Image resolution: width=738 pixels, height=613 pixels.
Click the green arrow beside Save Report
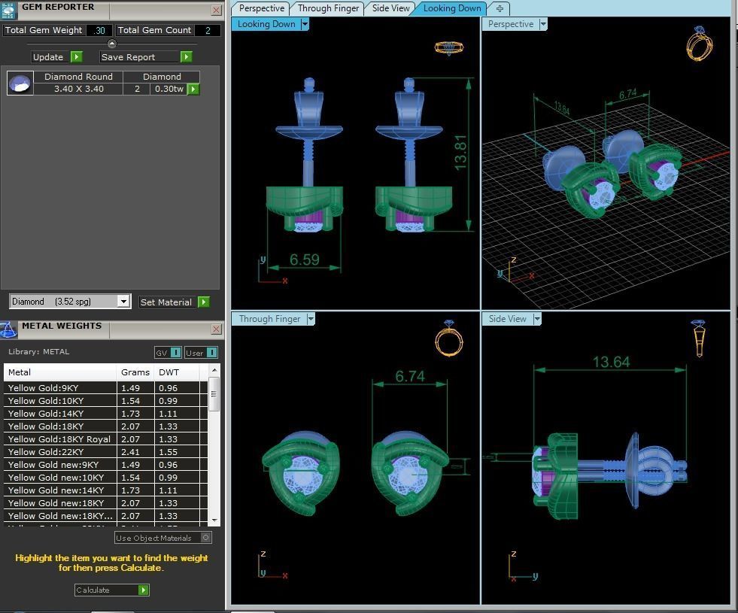[187, 57]
